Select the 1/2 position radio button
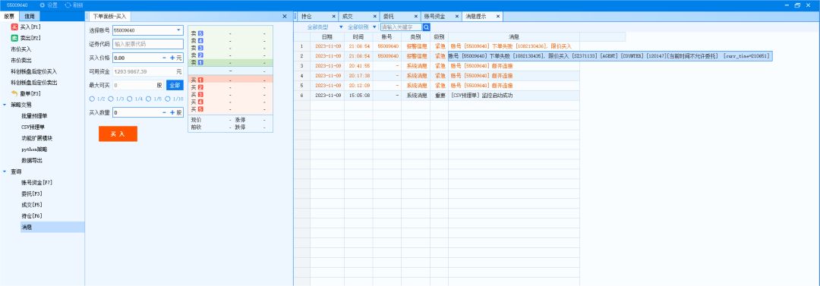Screen dimensions: 820x286 [x=92, y=99]
